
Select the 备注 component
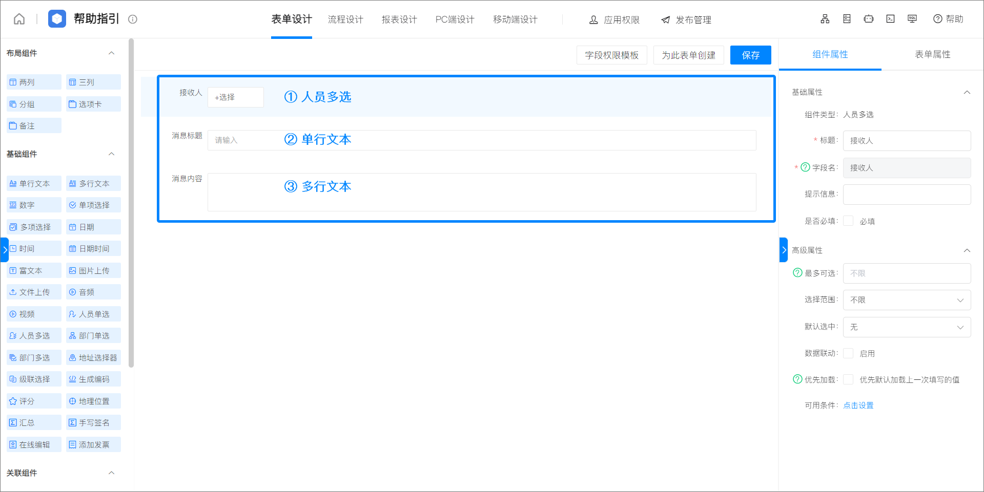[x=34, y=126]
